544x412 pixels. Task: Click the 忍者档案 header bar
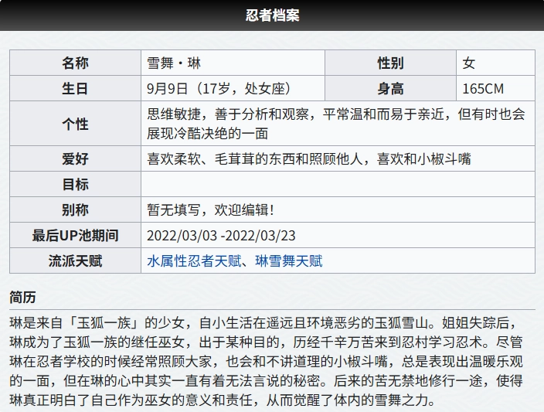pos(272,15)
